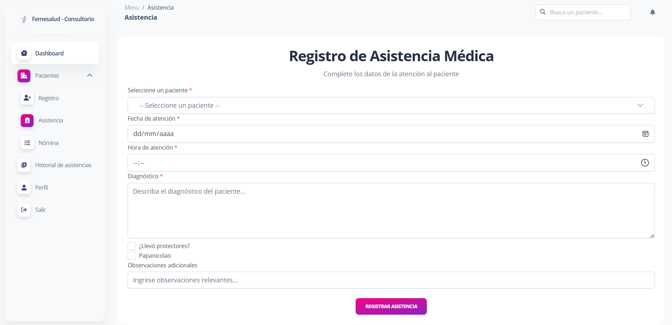Click into the Diagnóstico text area
This screenshot has height=325, width=672.
coord(391,210)
